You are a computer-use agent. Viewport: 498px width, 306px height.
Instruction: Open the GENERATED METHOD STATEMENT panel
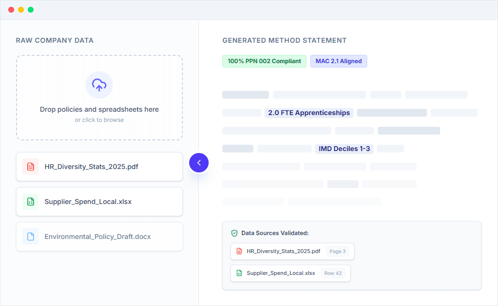[x=284, y=40]
